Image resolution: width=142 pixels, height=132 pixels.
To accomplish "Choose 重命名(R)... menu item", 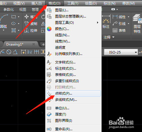I will click(73, 129).
